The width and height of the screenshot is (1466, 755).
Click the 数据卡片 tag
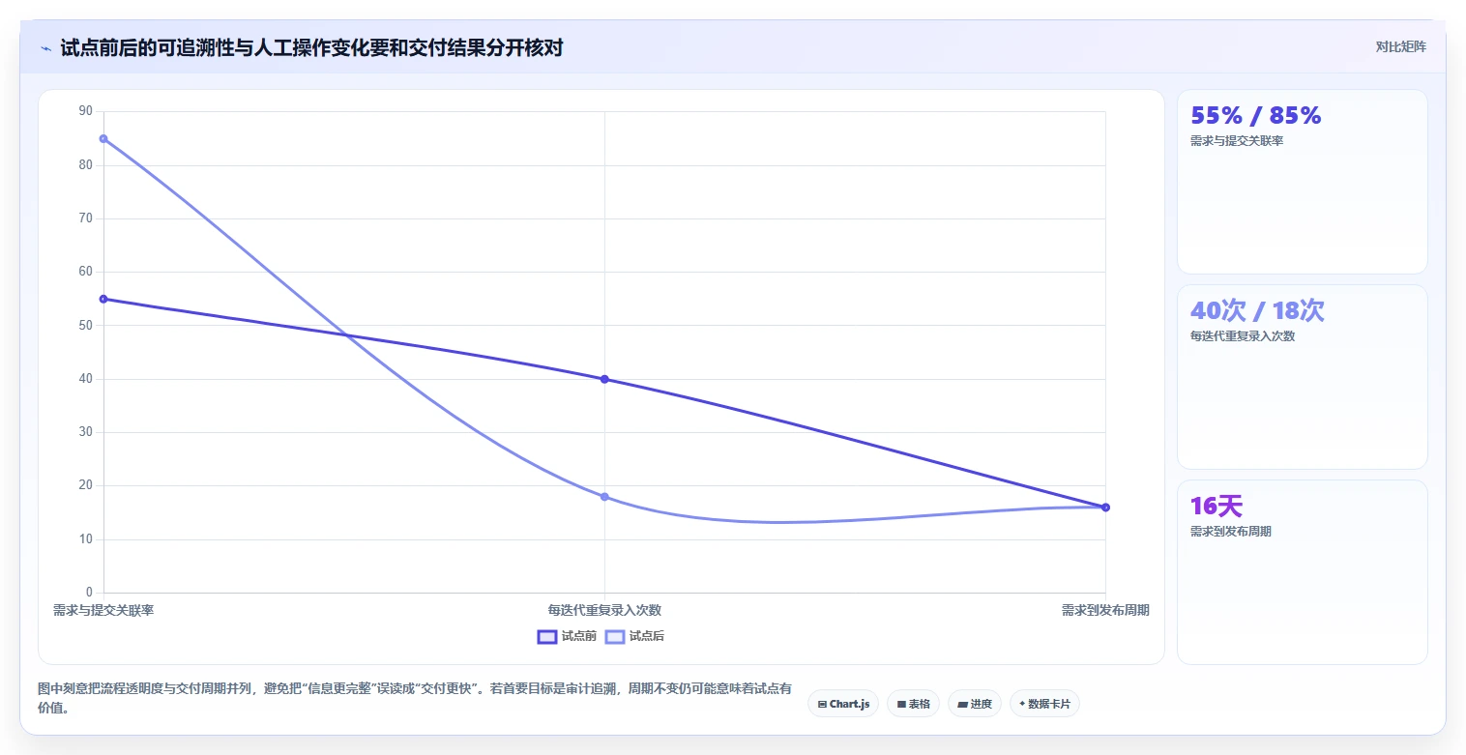point(1044,704)
